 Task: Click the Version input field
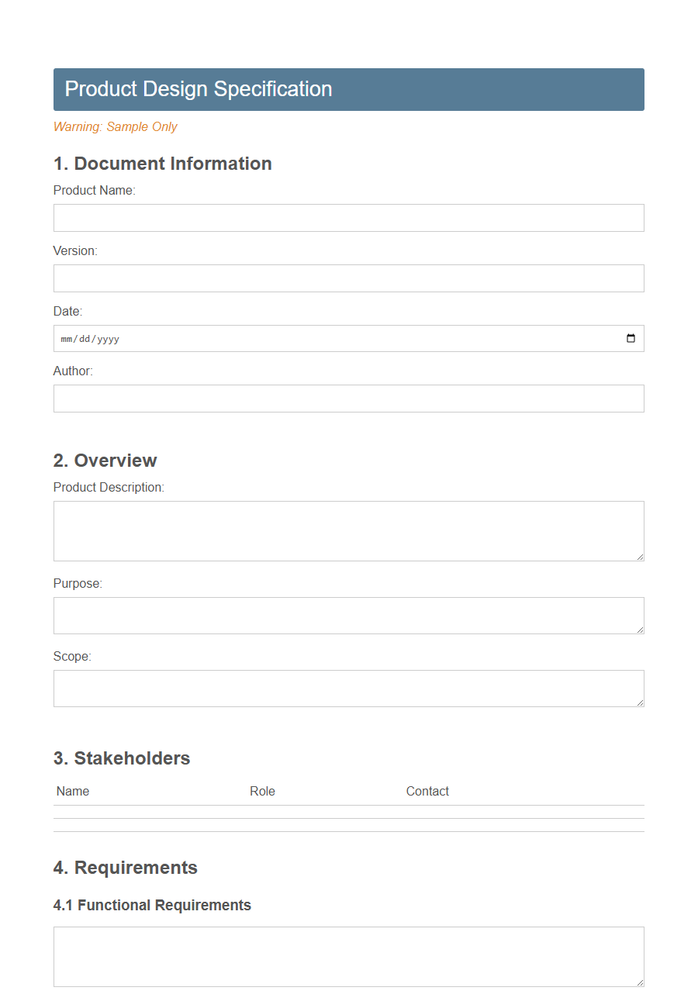[x=348, y=278]
